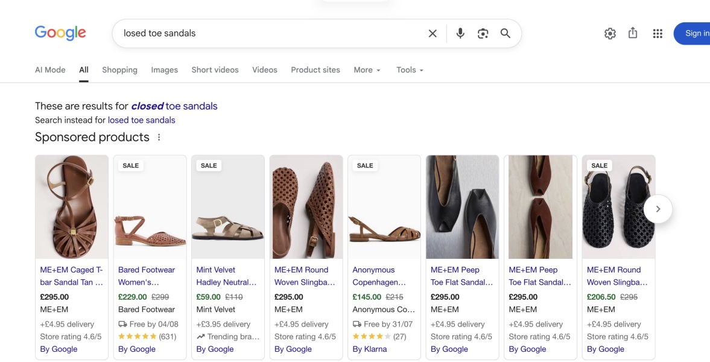Open ME+EM Caged T-bar Sandal Tan link
710x362 pixels.
(72, 276)
